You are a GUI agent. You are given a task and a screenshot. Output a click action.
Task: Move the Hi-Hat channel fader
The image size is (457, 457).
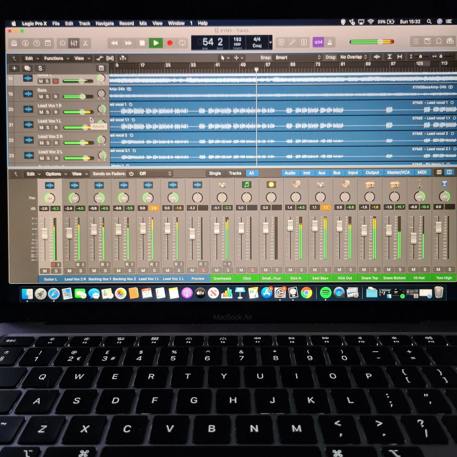tap(413, 238)
